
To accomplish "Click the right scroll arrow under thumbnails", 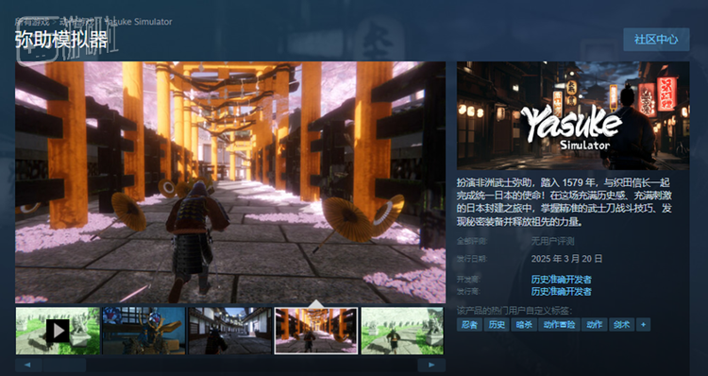I will (431, 365).
